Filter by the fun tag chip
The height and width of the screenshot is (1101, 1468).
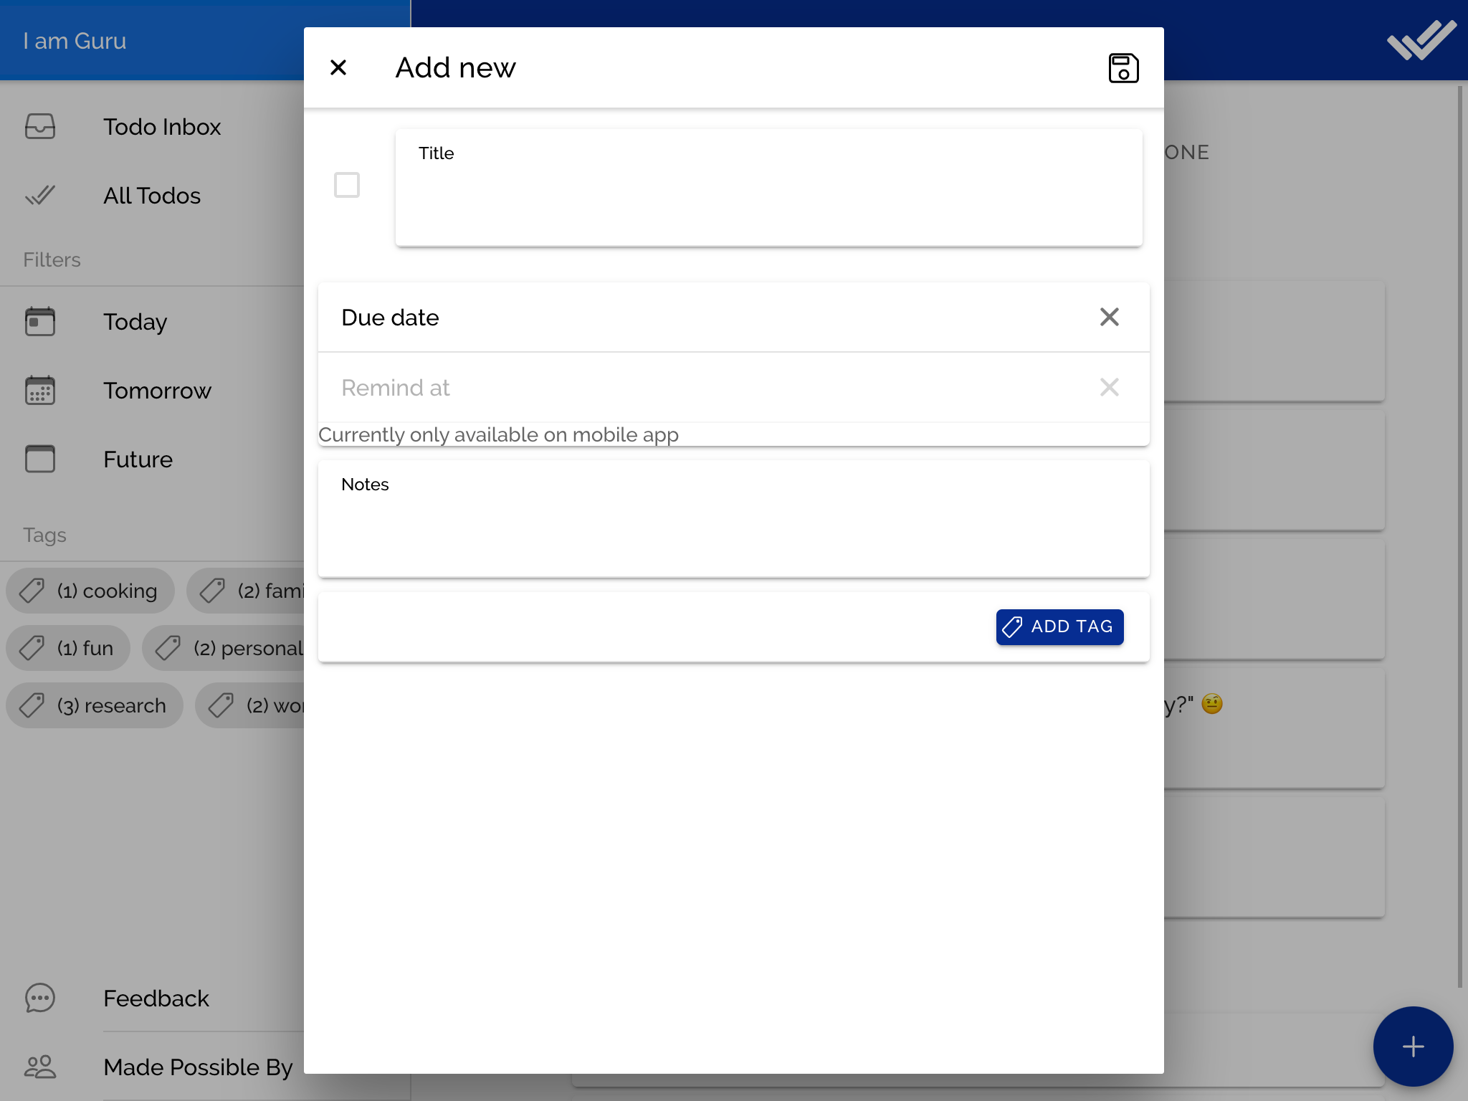(69, 648)
